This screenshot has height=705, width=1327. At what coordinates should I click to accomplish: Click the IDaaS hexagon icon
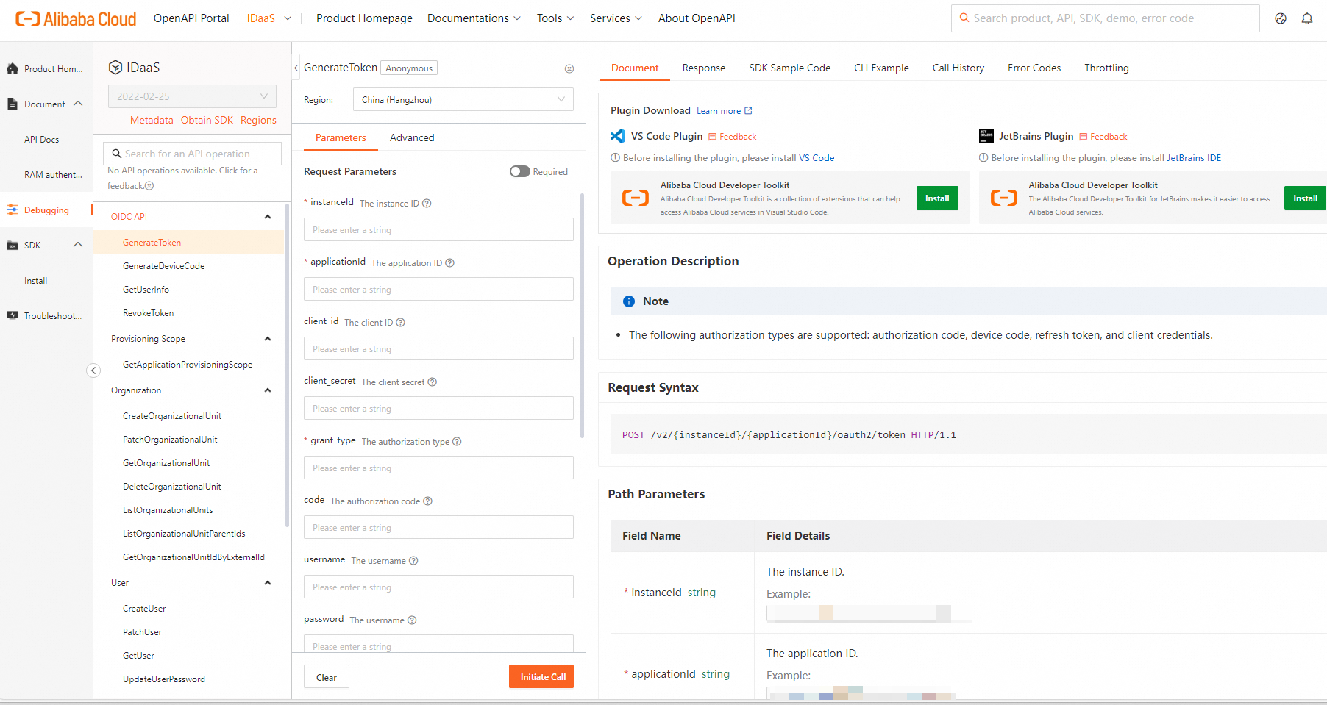115,68
